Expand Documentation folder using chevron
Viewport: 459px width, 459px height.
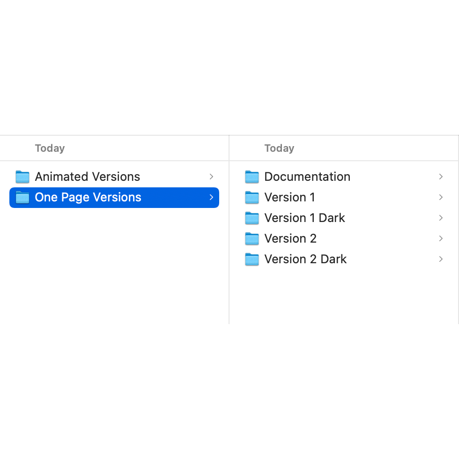point(441,177)
